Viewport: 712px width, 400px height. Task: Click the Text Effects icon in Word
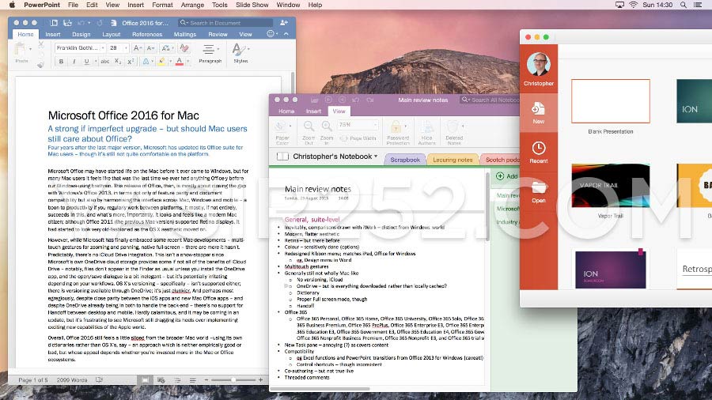coord(146,62)
